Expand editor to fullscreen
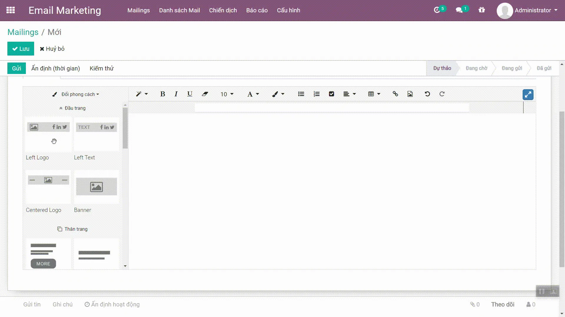 point(528,95)
